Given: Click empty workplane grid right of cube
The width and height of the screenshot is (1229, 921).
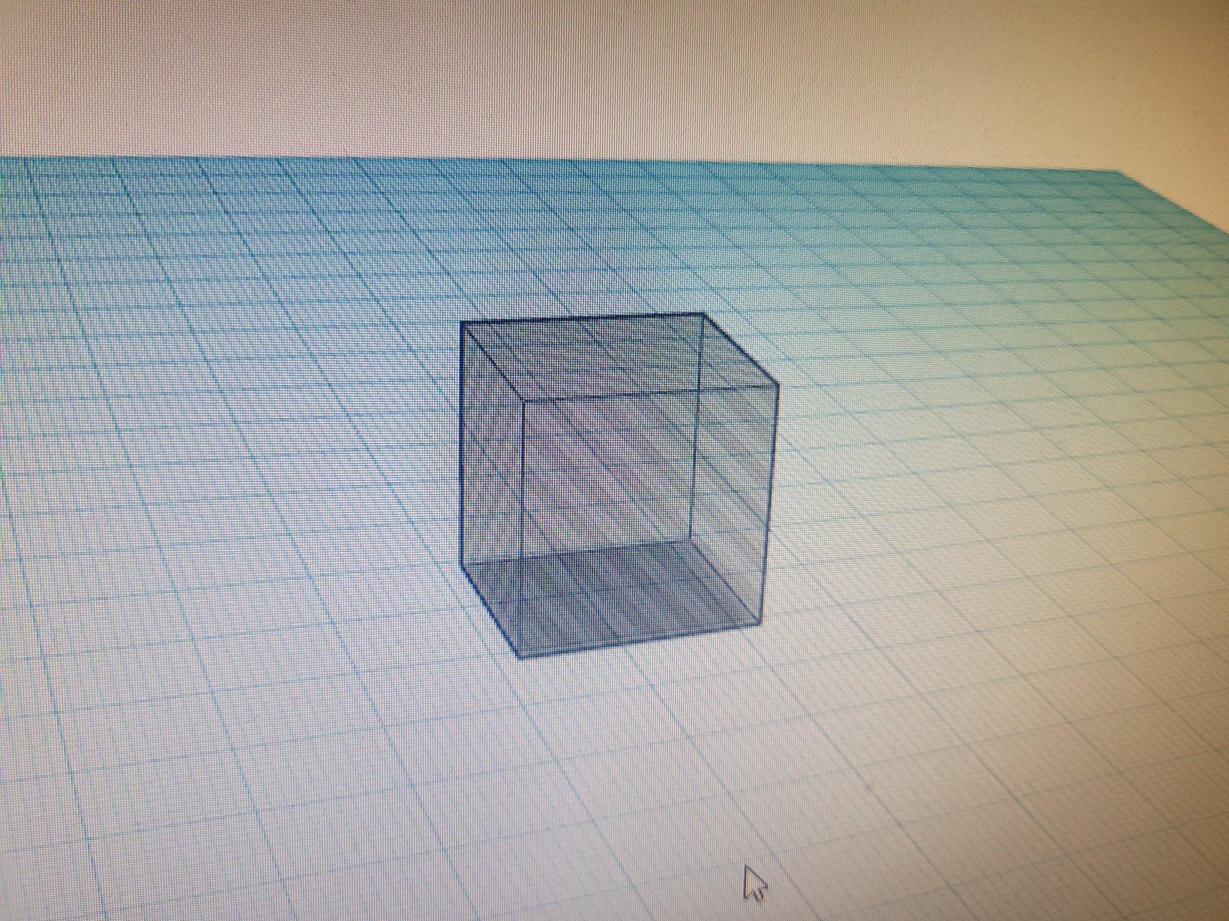Looking at the screenshot, I should [x=990, y=480].
